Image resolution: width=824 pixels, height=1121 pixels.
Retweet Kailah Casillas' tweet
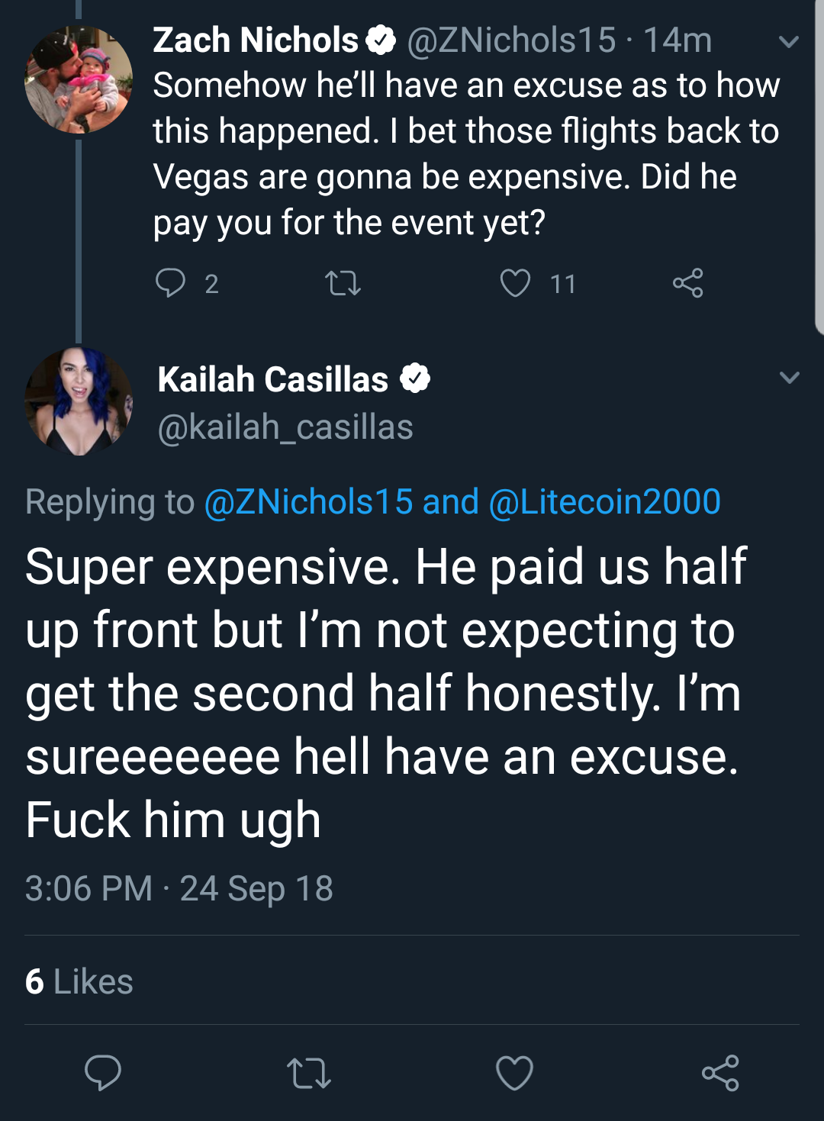[309, 1073]
